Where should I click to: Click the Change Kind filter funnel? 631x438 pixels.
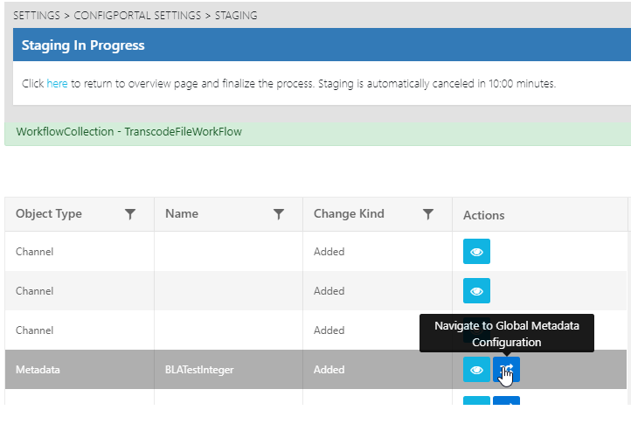click(428, 214)
